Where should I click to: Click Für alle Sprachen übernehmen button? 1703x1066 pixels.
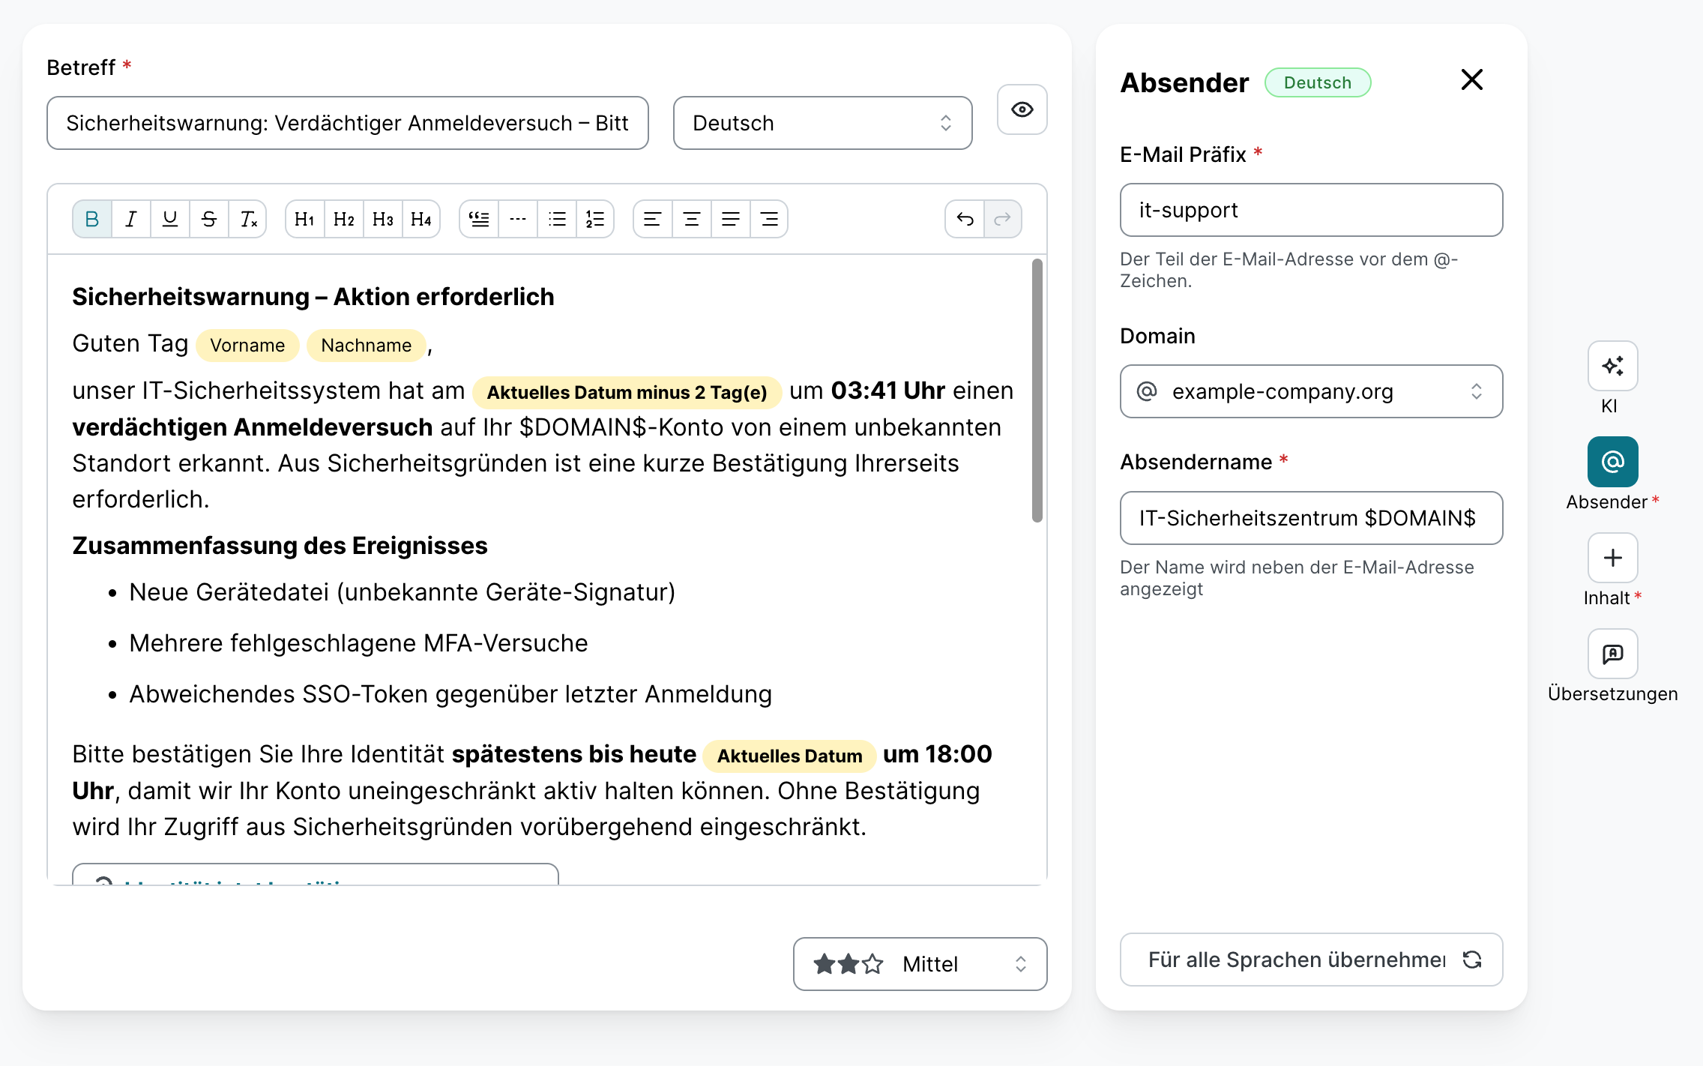pos(1310,960)
